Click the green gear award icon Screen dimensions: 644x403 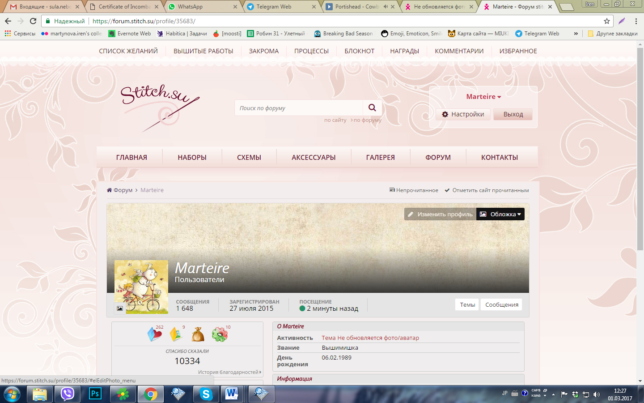(220, 334)
